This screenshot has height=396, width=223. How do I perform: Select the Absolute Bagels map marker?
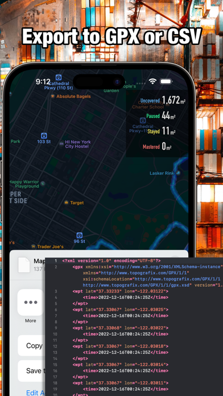52,96
